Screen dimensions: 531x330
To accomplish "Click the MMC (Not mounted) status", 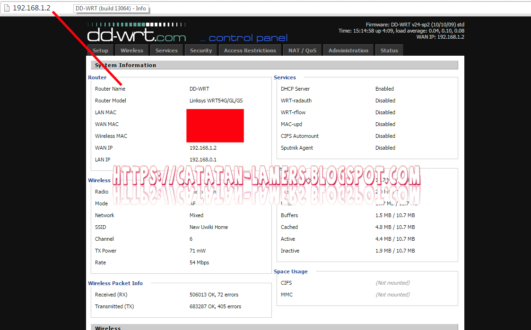I will (392, 295).
